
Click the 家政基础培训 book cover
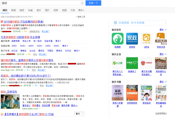pyautogui.click(x=161, y=93)
